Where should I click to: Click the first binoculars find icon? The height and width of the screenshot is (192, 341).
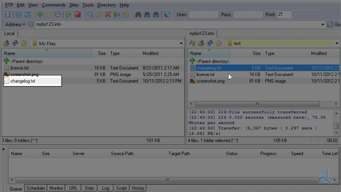pos(138,15)
